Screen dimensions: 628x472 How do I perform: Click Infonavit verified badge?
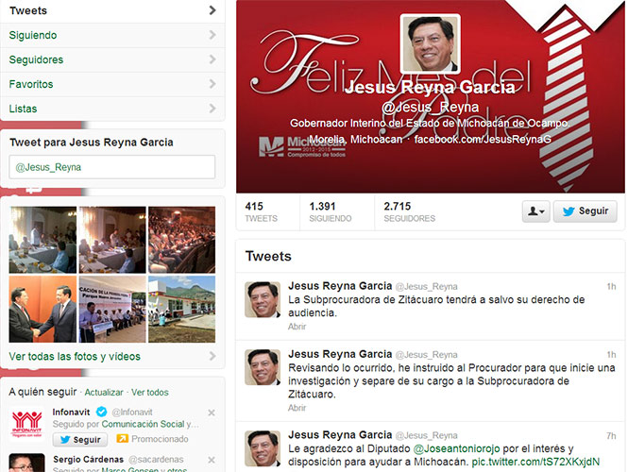click(102, 412)
